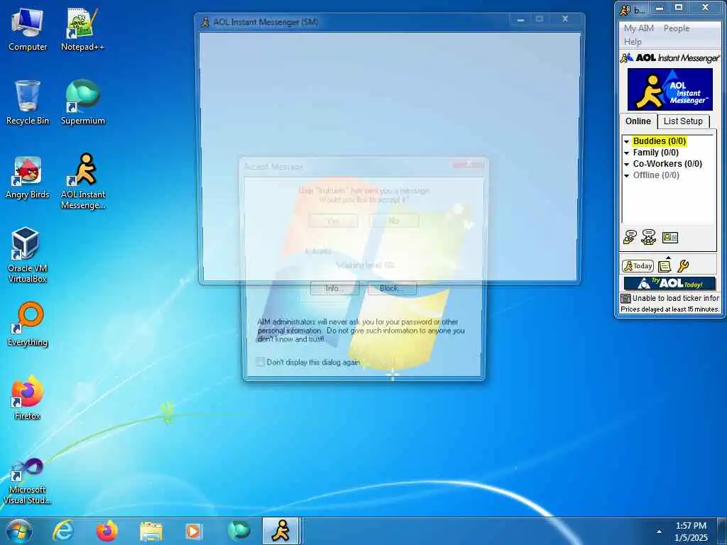This screenshot has height=545, width=727.
Task: Select the Supermium desktop shortcut
Action: [x=82, y=103]
